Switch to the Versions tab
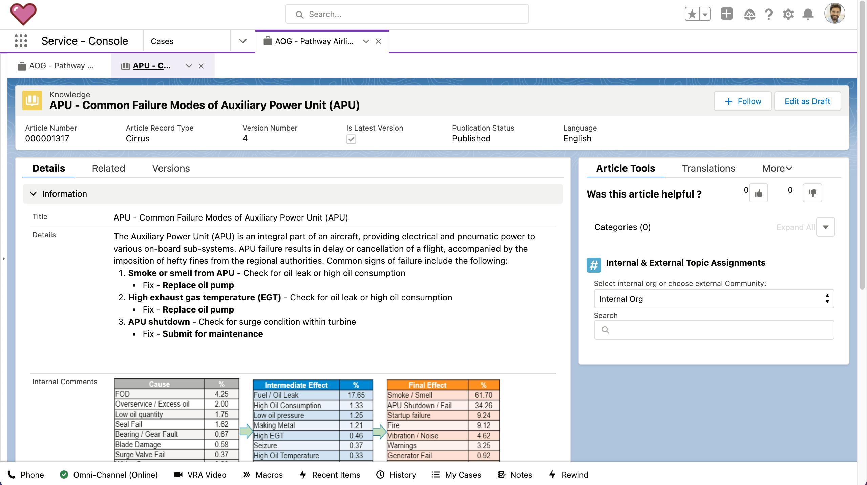Viewport: 867px width, 485px height. [x=171, y=168]
